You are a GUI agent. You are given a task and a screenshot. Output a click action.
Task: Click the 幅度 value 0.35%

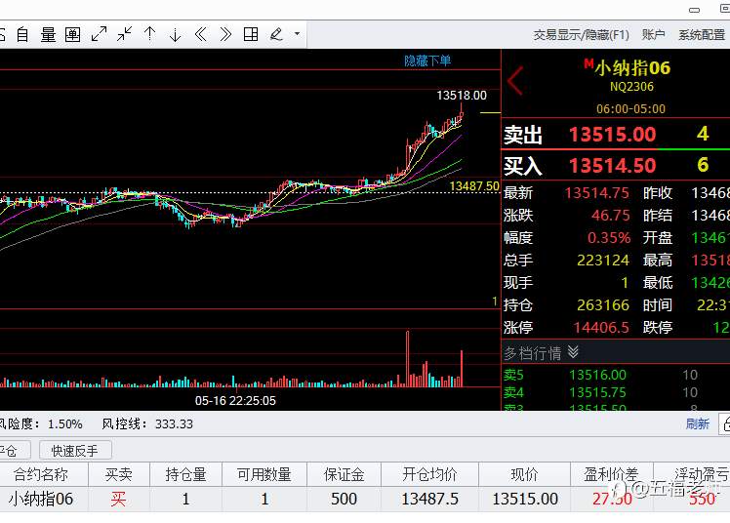point(608,238)
